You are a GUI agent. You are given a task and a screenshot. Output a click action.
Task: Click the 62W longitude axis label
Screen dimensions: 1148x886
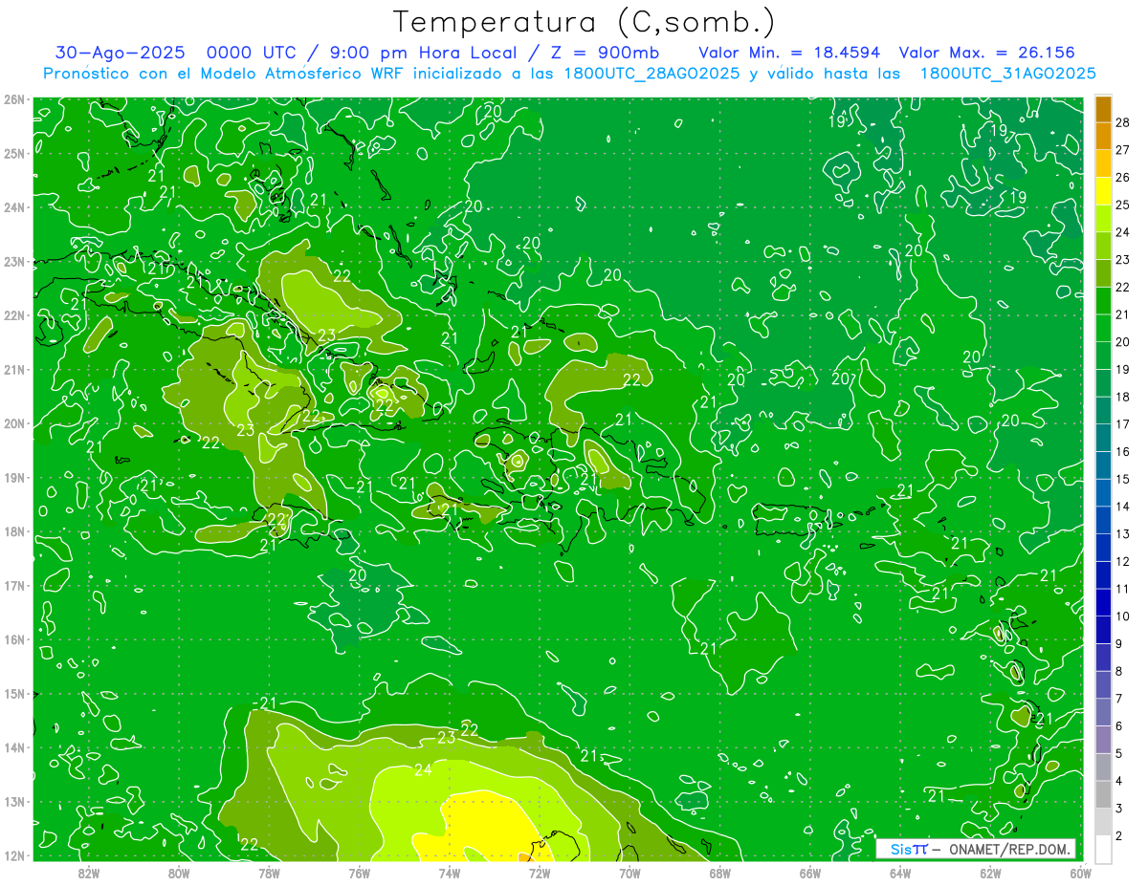tap(990, 873)
